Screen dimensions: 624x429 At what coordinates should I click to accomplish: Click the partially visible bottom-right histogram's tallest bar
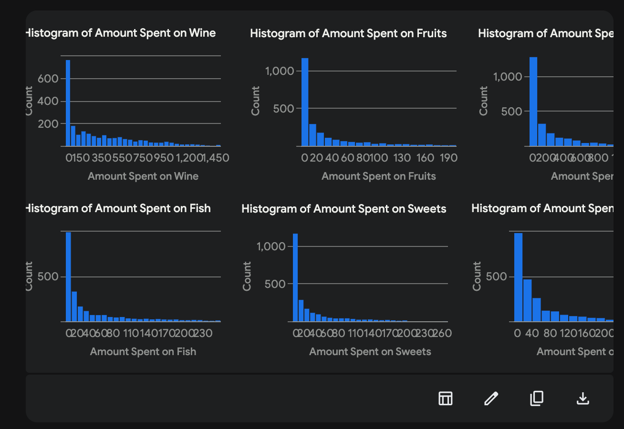coord(518,277)
